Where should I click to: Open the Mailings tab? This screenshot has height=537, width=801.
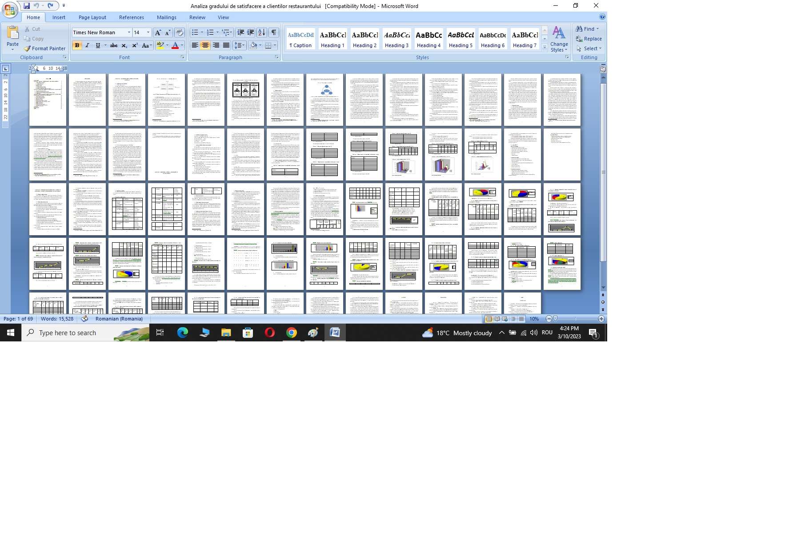(167, 17)
